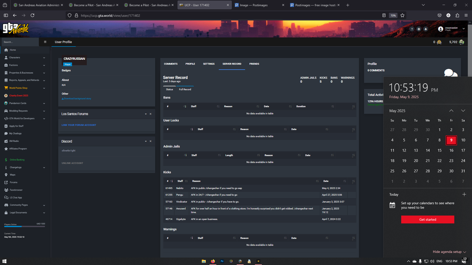Click the Affiliates Program star icon
Image resolution: width=472 pixels, height=265 pixels.
pyautogui.click(x=6, y=149)
